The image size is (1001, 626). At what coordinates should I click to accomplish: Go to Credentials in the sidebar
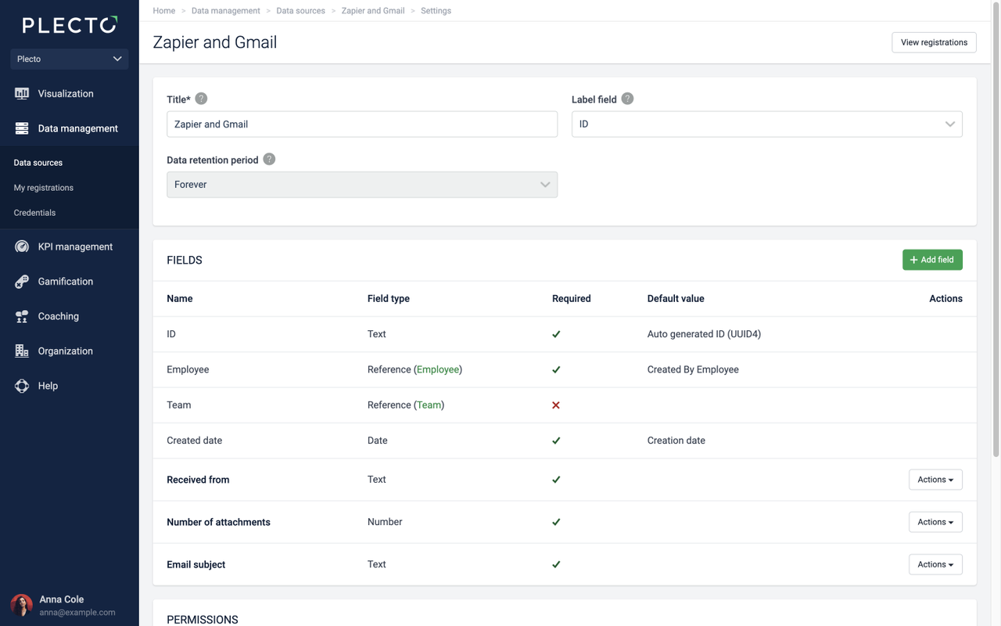coord(34,213)
